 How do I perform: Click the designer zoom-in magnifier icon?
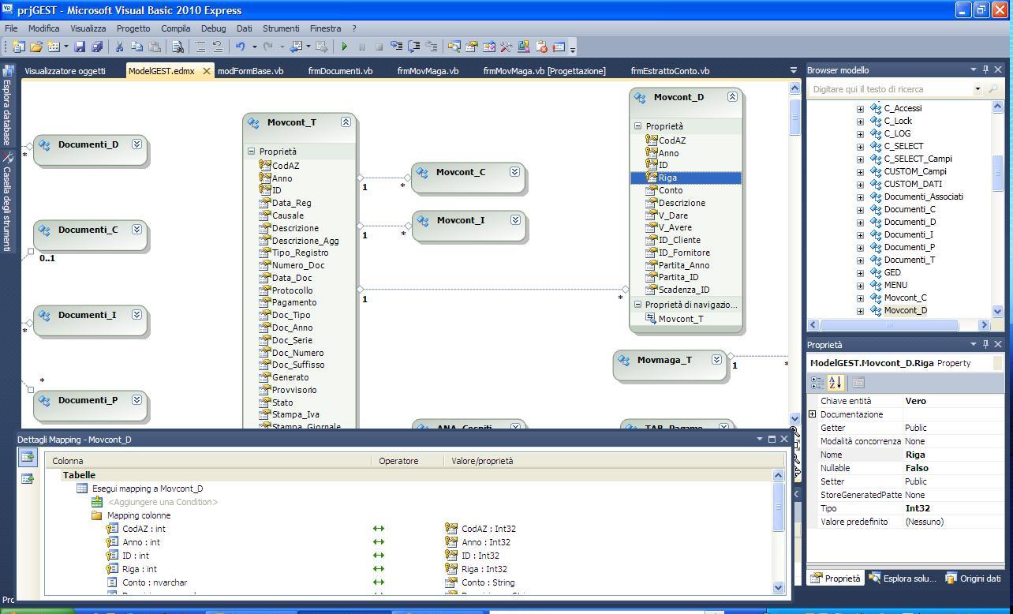point(794,432)
